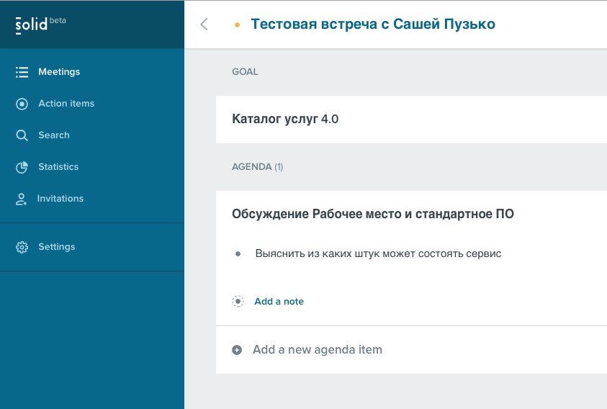Click the yellow status dot beside meeting title
This screenshot has height=409, width=607.
238,24
